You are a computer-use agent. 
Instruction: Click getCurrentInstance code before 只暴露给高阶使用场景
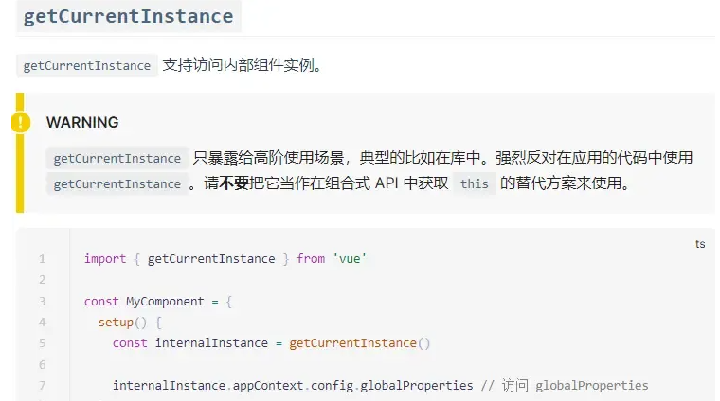click(117, 158)
